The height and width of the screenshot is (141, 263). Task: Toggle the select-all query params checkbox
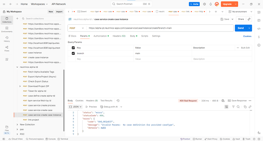(73, 48)
